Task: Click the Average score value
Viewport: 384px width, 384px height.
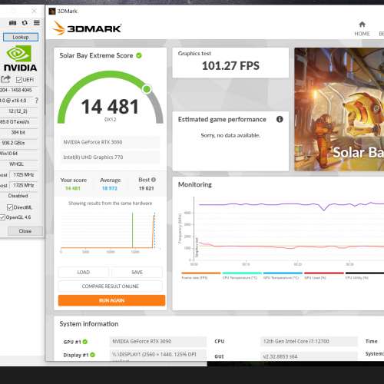Action: 110,188
